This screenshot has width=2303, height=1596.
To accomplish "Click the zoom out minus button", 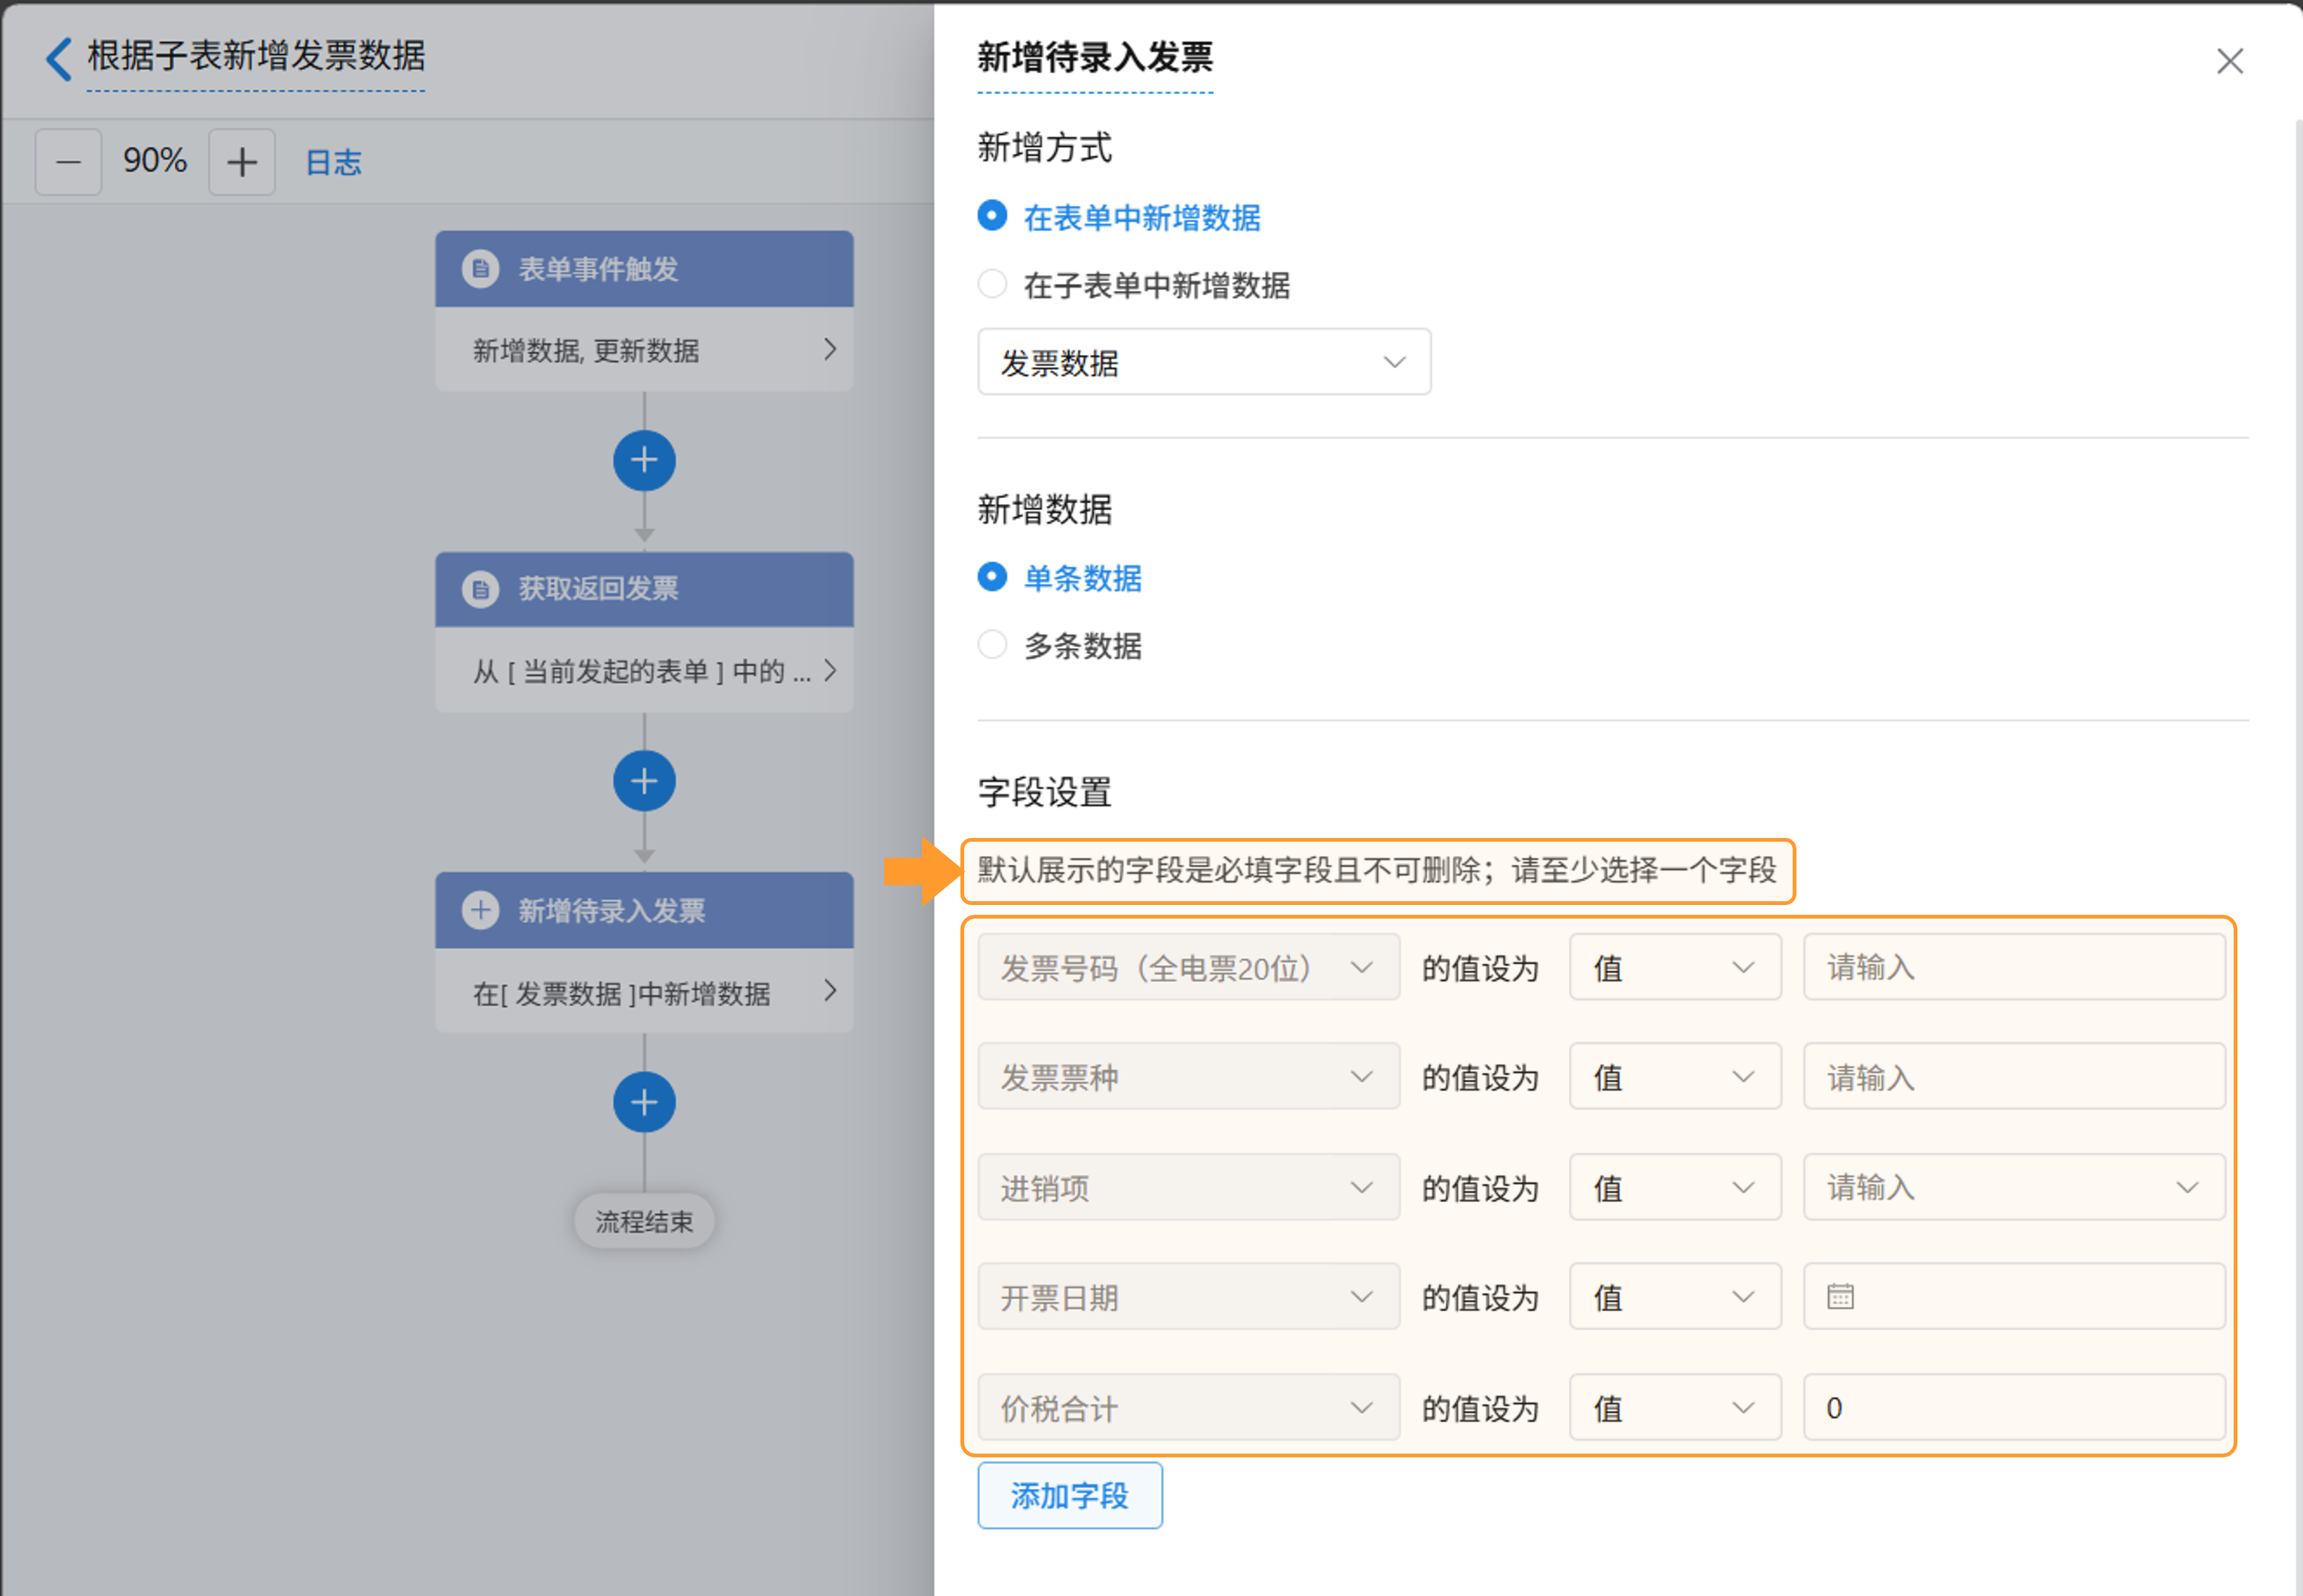I will pyautogui.click(x=68, y=162).
